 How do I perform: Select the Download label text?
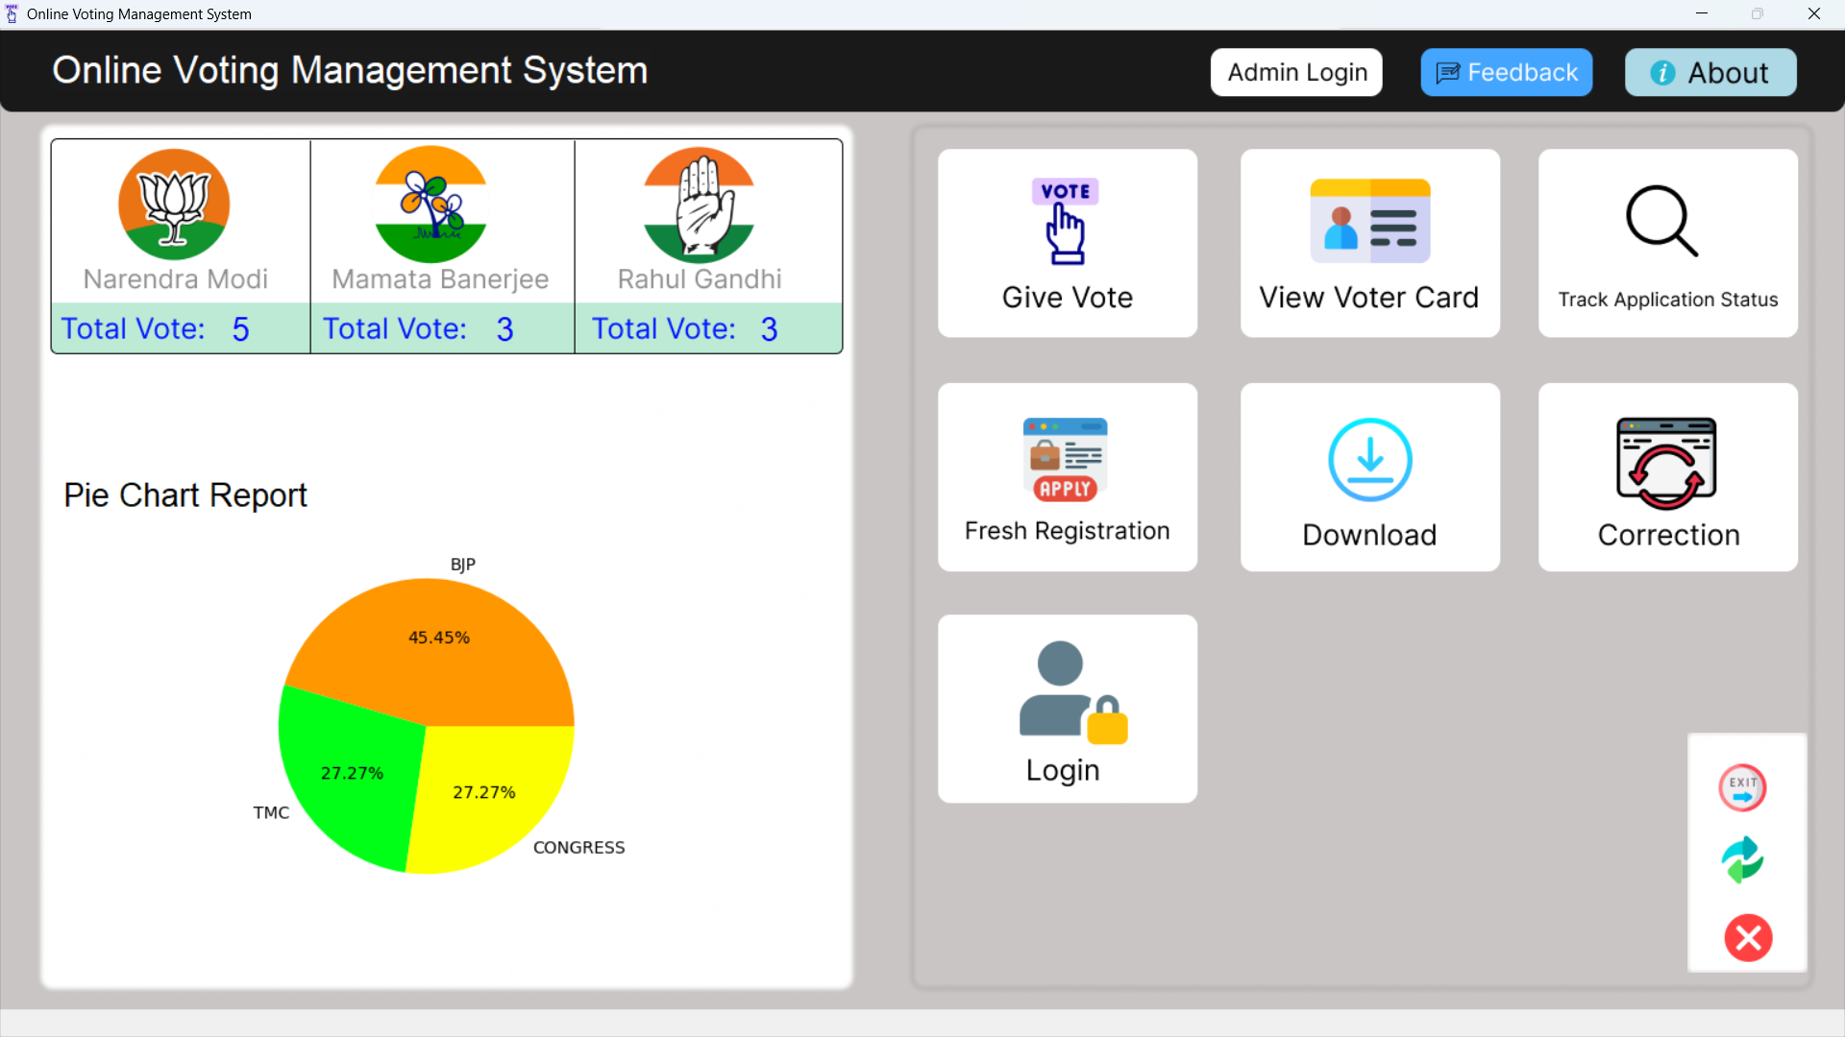1368,535
